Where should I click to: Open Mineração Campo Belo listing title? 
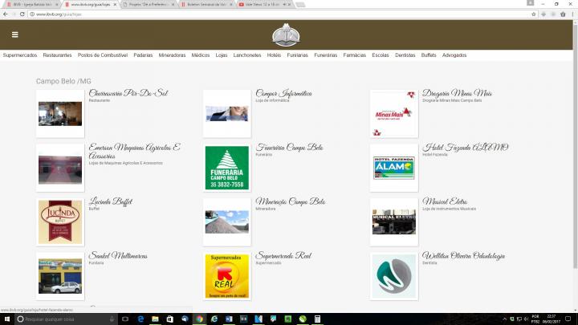(x=291, y=201)
